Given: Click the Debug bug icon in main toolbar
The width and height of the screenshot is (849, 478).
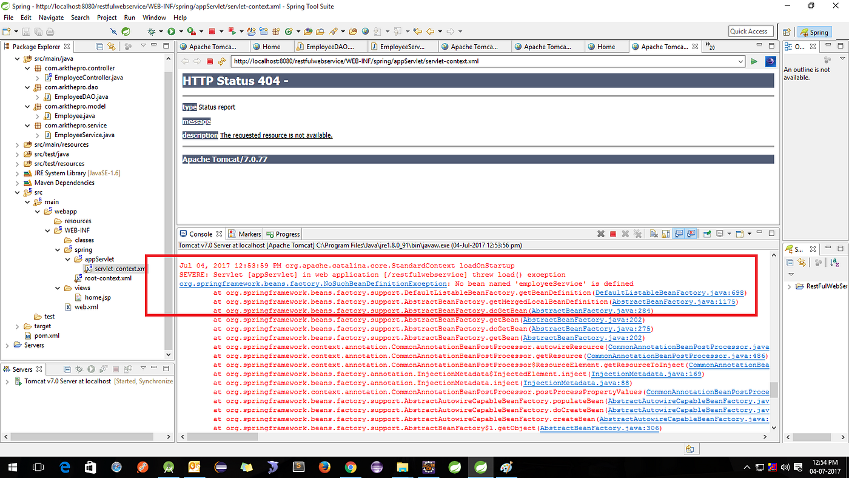Looking at the screenshot, I should coord(152,32).
